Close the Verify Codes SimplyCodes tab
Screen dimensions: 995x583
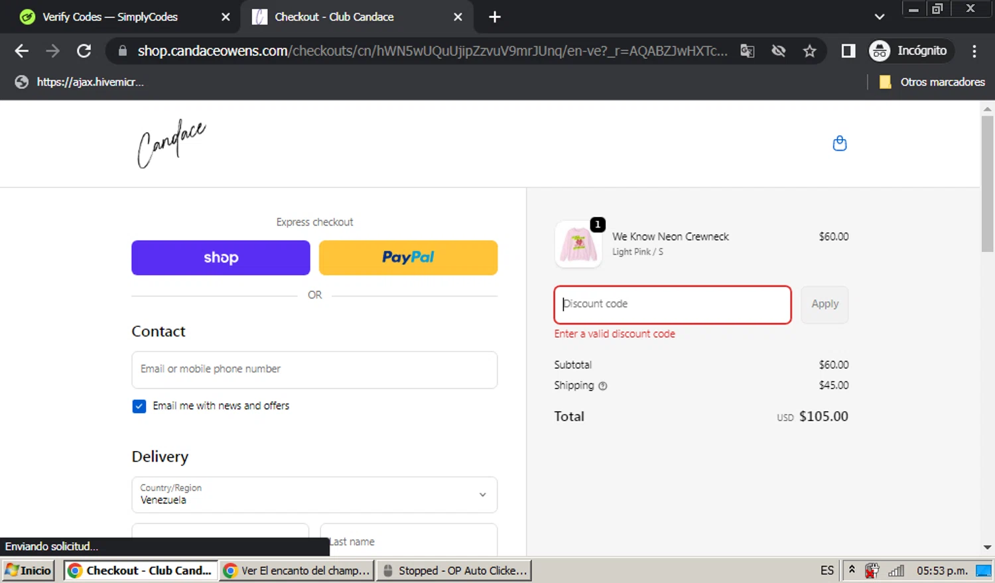[226, 17]
